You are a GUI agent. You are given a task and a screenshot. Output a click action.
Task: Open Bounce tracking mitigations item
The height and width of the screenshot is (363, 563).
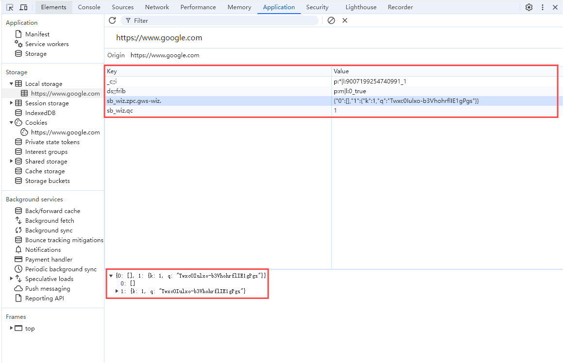click(x=64, y=240)
